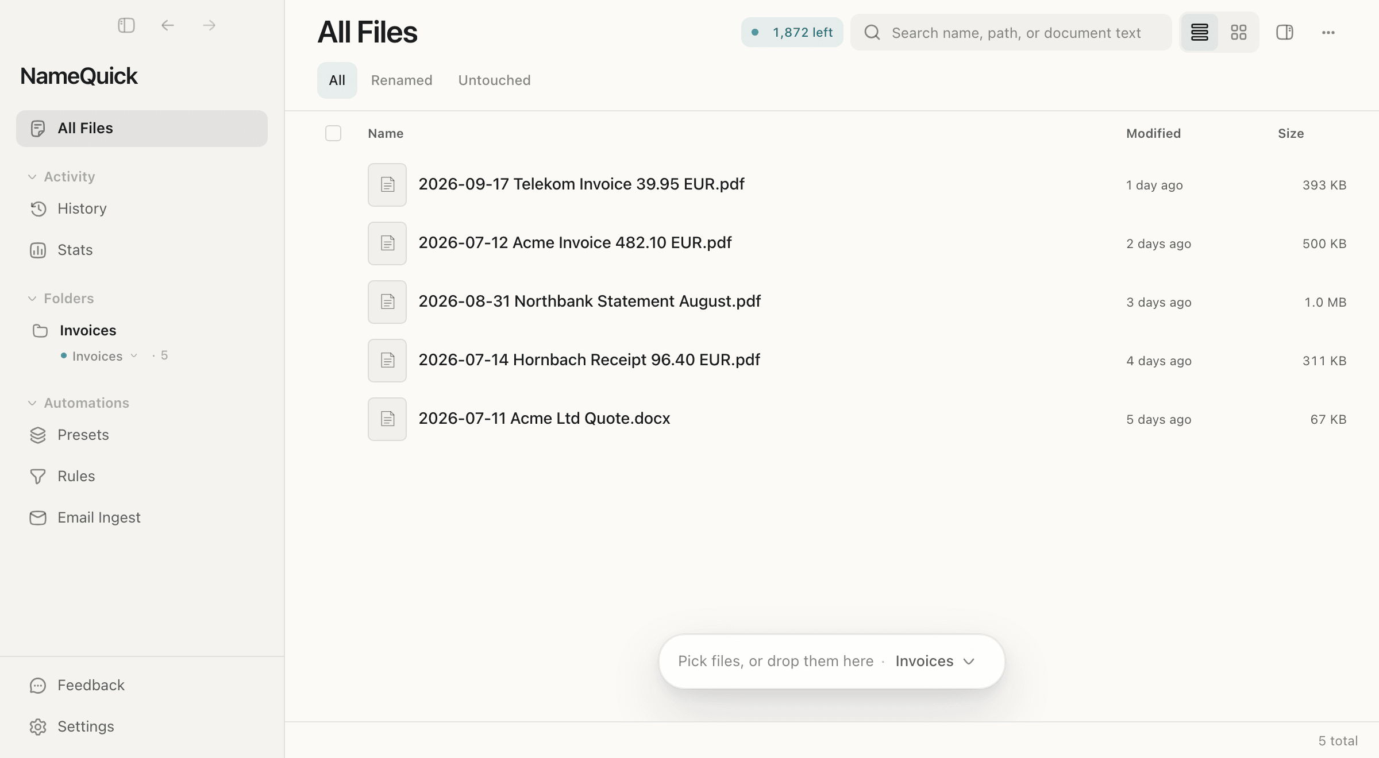Open the Stats page

[142, 250]
